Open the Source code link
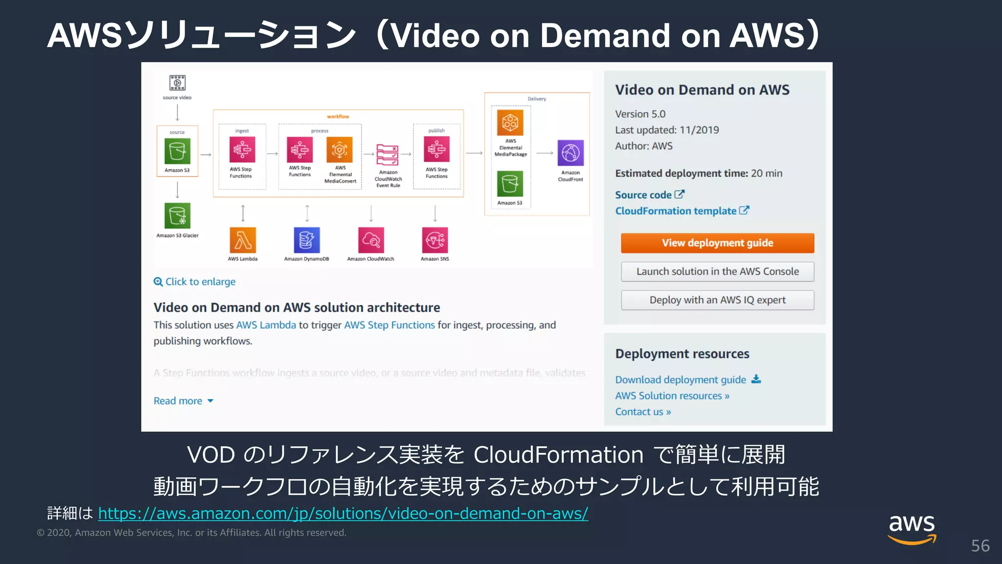1002x564 pixels. 643,195
